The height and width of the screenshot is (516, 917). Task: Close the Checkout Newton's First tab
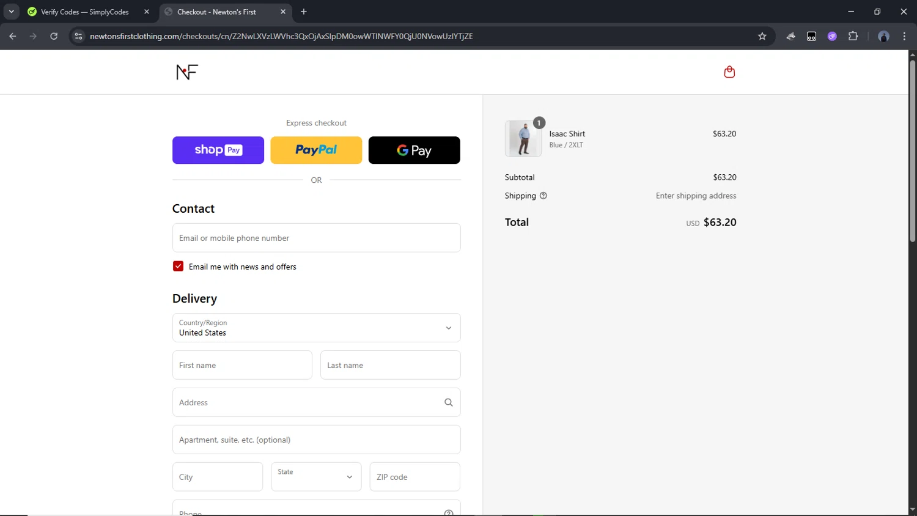[283, 12]
